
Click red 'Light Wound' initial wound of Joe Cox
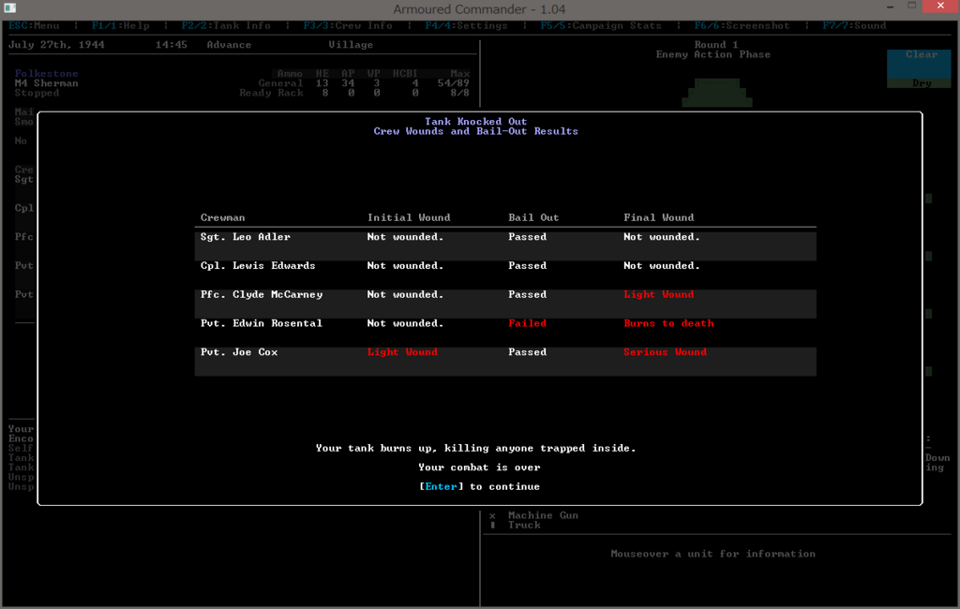click(402, 352)
